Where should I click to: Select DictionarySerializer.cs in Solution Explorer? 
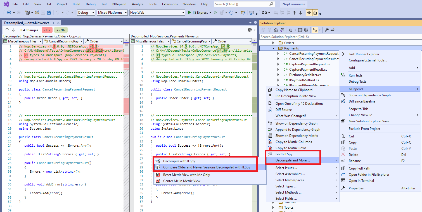click(x=305, y=75)
